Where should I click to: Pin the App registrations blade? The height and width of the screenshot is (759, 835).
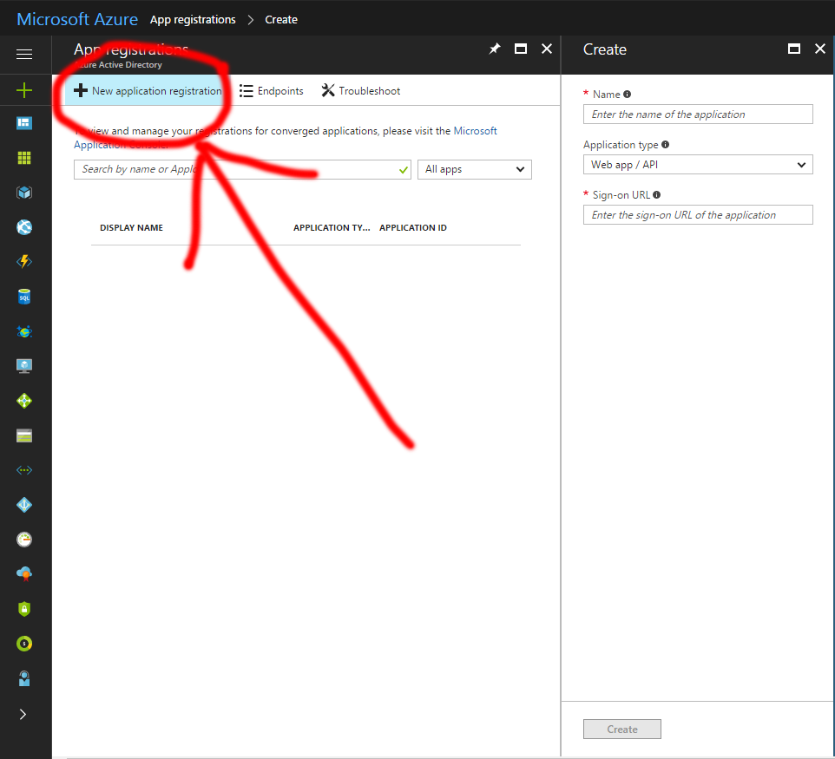click(x=495, y=49)
